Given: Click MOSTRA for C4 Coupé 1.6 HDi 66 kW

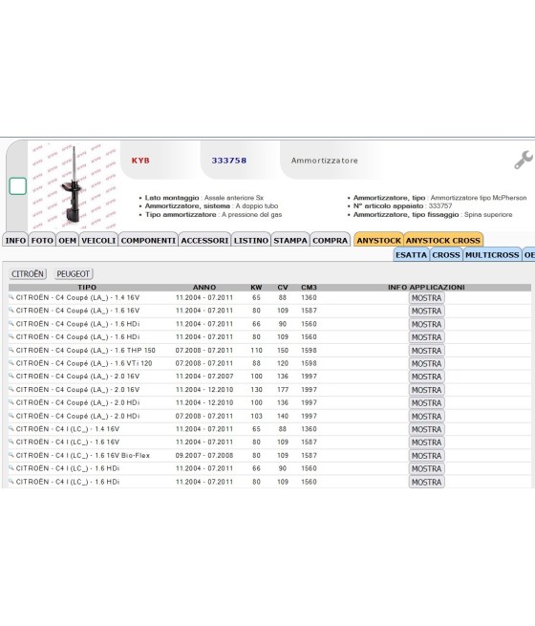Looking at the screenshot, I should [x=426, y=324].
